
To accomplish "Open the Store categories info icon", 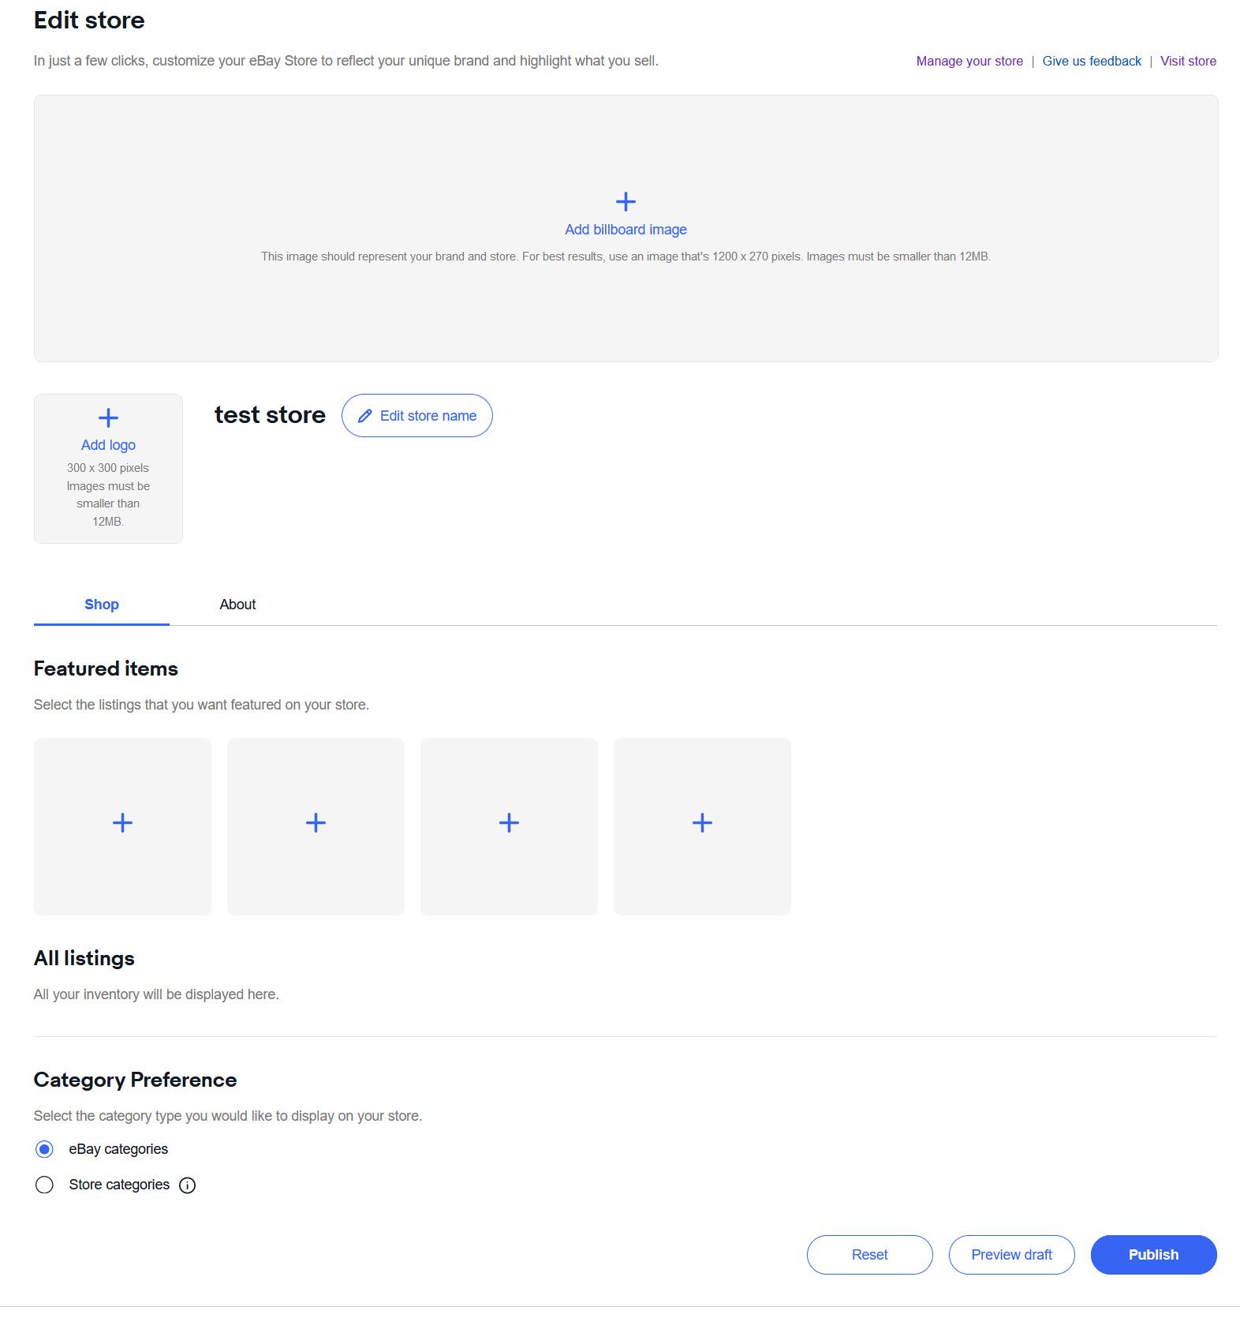I will 187,1185.
